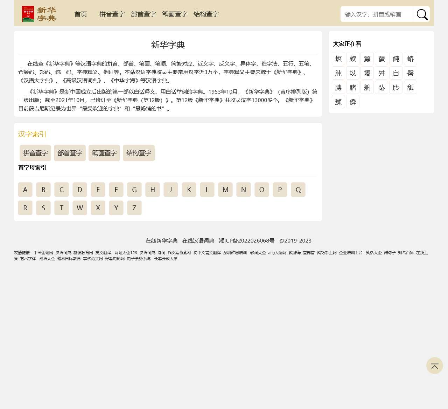Open the 成语大全 friend link
This screenshot has height=409, width=448.
pyautogui.click(x=47, y=259)
